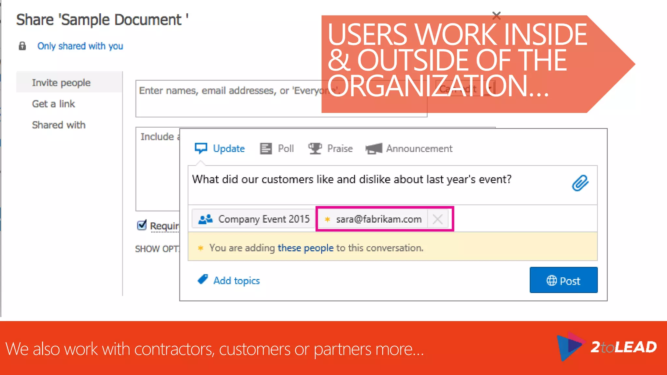
Task: Open 'these people' link in notice
Action: [305, 248]
